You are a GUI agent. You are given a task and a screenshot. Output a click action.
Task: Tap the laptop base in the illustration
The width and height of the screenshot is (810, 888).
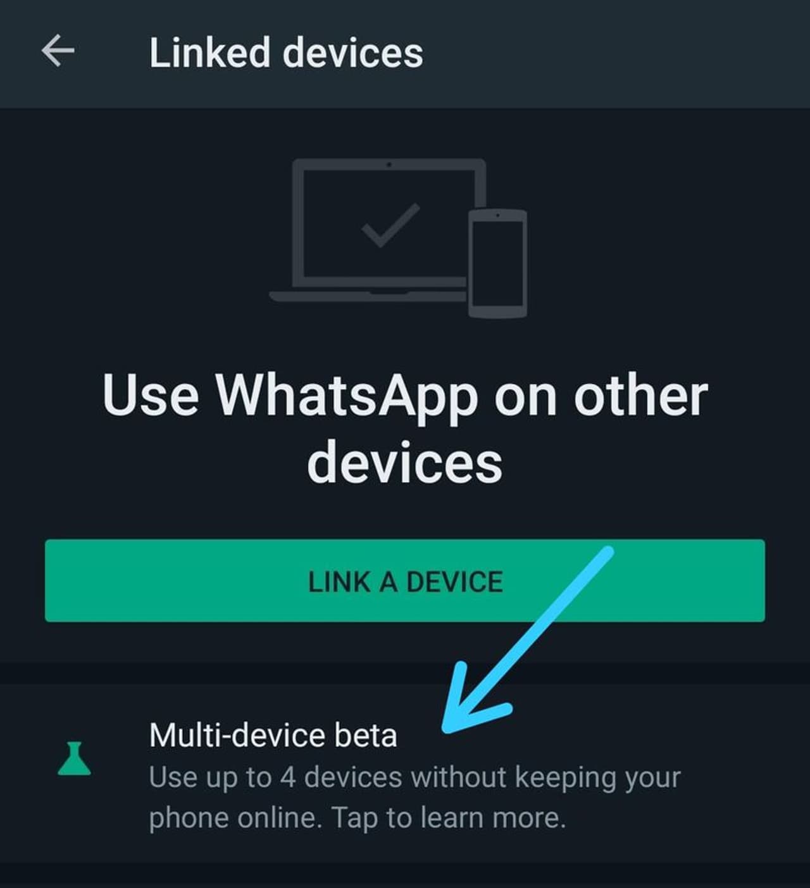[368, 296]
